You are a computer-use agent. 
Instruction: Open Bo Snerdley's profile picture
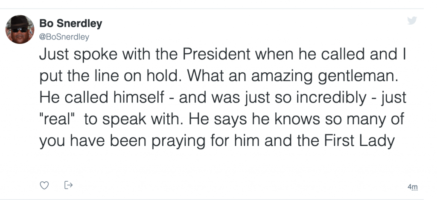[20, 29]
